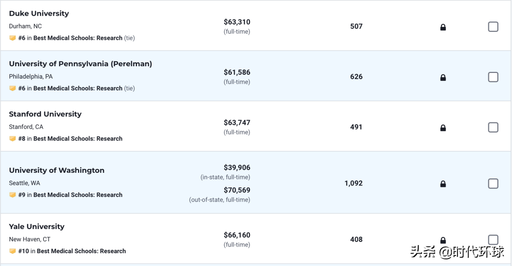
Task: Click the lock icon for University of Washington
Action: pyautogui.click(x=443, y=184)
